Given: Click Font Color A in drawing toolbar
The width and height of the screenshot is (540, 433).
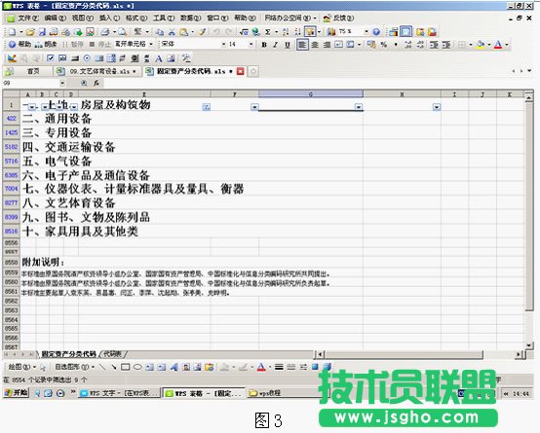Looking at the screenshot, I should pyautogui.click(x=261, y=367).
